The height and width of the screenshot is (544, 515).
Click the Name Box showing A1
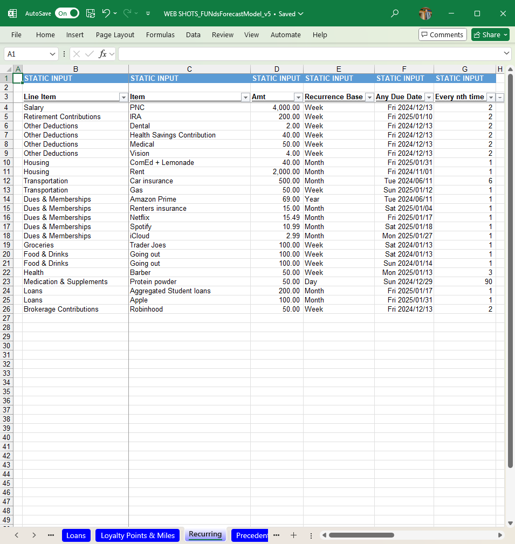(x=26, y=54)
